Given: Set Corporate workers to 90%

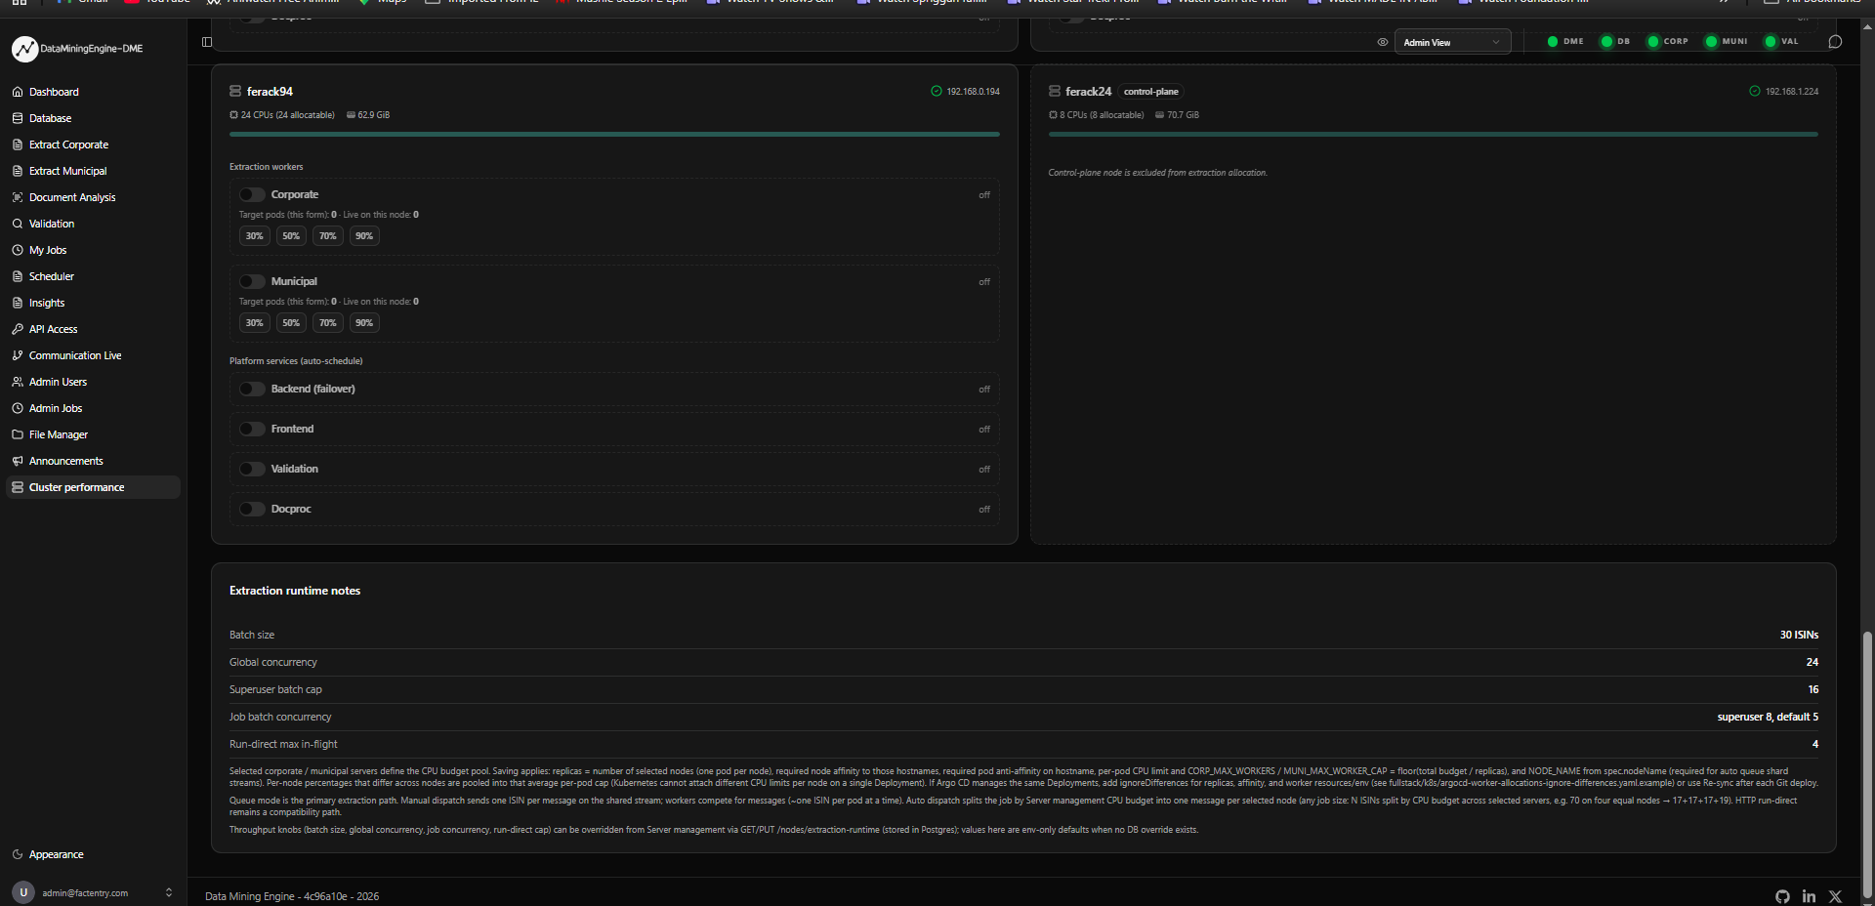Looking at the screenshot, I should [364, 236].
